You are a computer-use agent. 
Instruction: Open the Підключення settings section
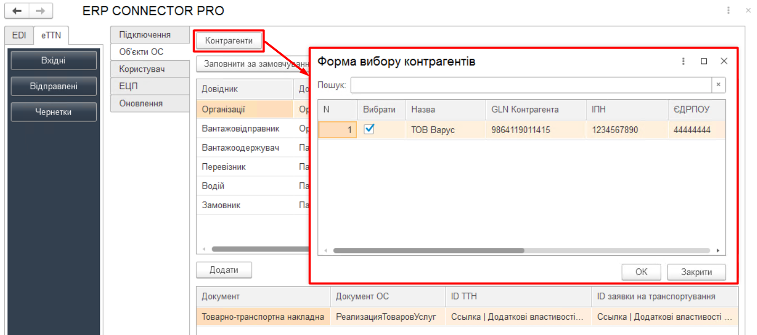pyautogui.click(x=145, y=35)
